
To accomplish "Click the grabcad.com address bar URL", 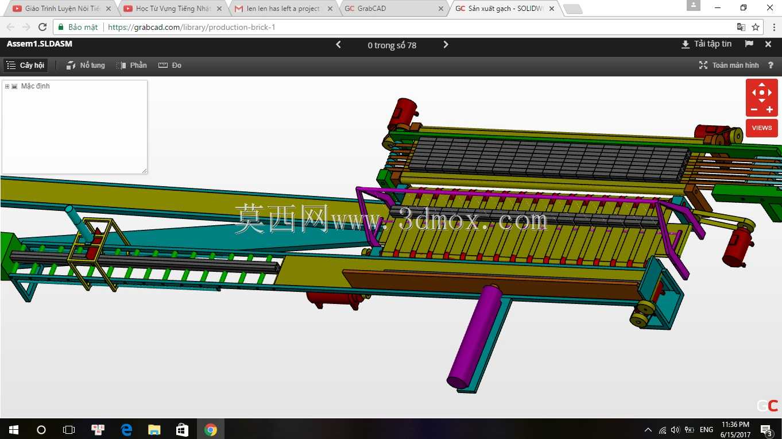I will click(x=192, y=27).
